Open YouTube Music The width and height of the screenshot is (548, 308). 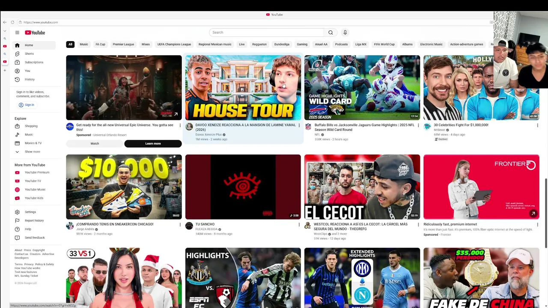pos(34,190)
